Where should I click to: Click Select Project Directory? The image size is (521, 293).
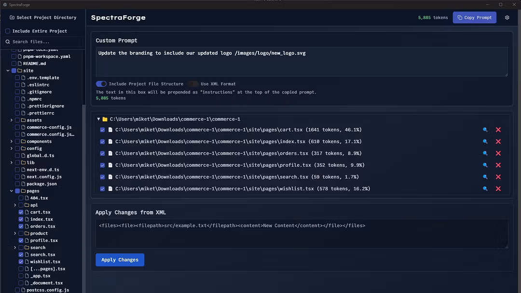(43, 18)
